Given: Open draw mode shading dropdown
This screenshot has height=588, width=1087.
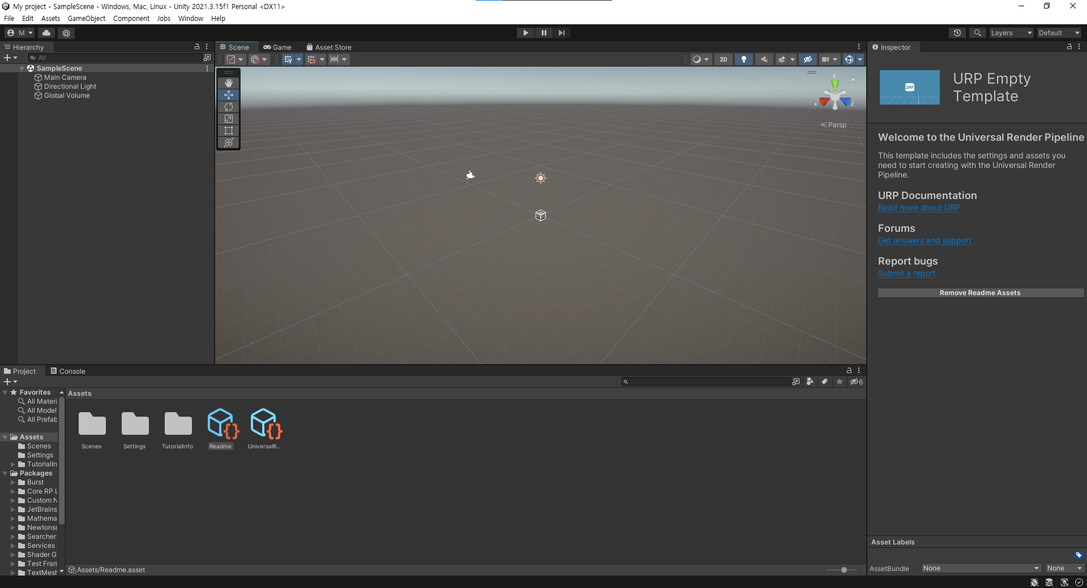Looking at the screenshot, I should click(700, 59).
